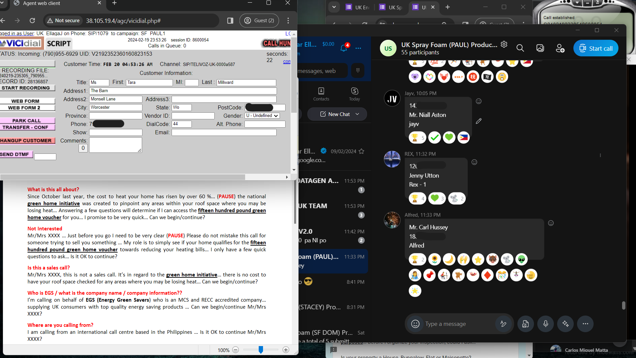Open the Gender dropdown
Viewport: 636px width, 358px height.
[x=262, y=116]
